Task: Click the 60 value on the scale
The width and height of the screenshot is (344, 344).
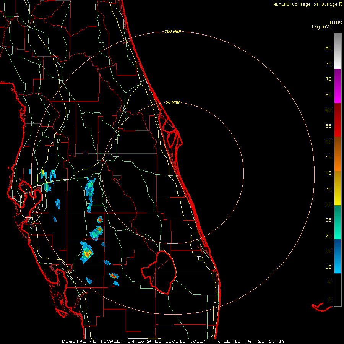Action: tap(328, 110)
